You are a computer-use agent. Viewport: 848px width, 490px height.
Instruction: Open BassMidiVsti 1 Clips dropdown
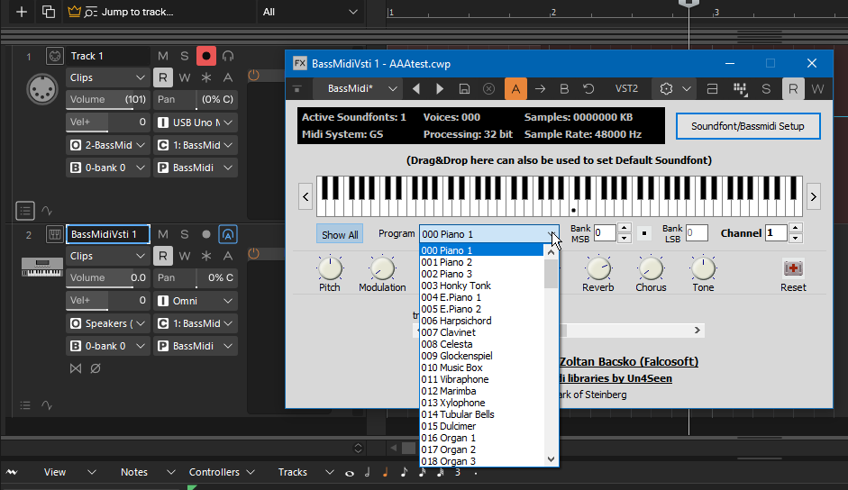pos(107,256)
